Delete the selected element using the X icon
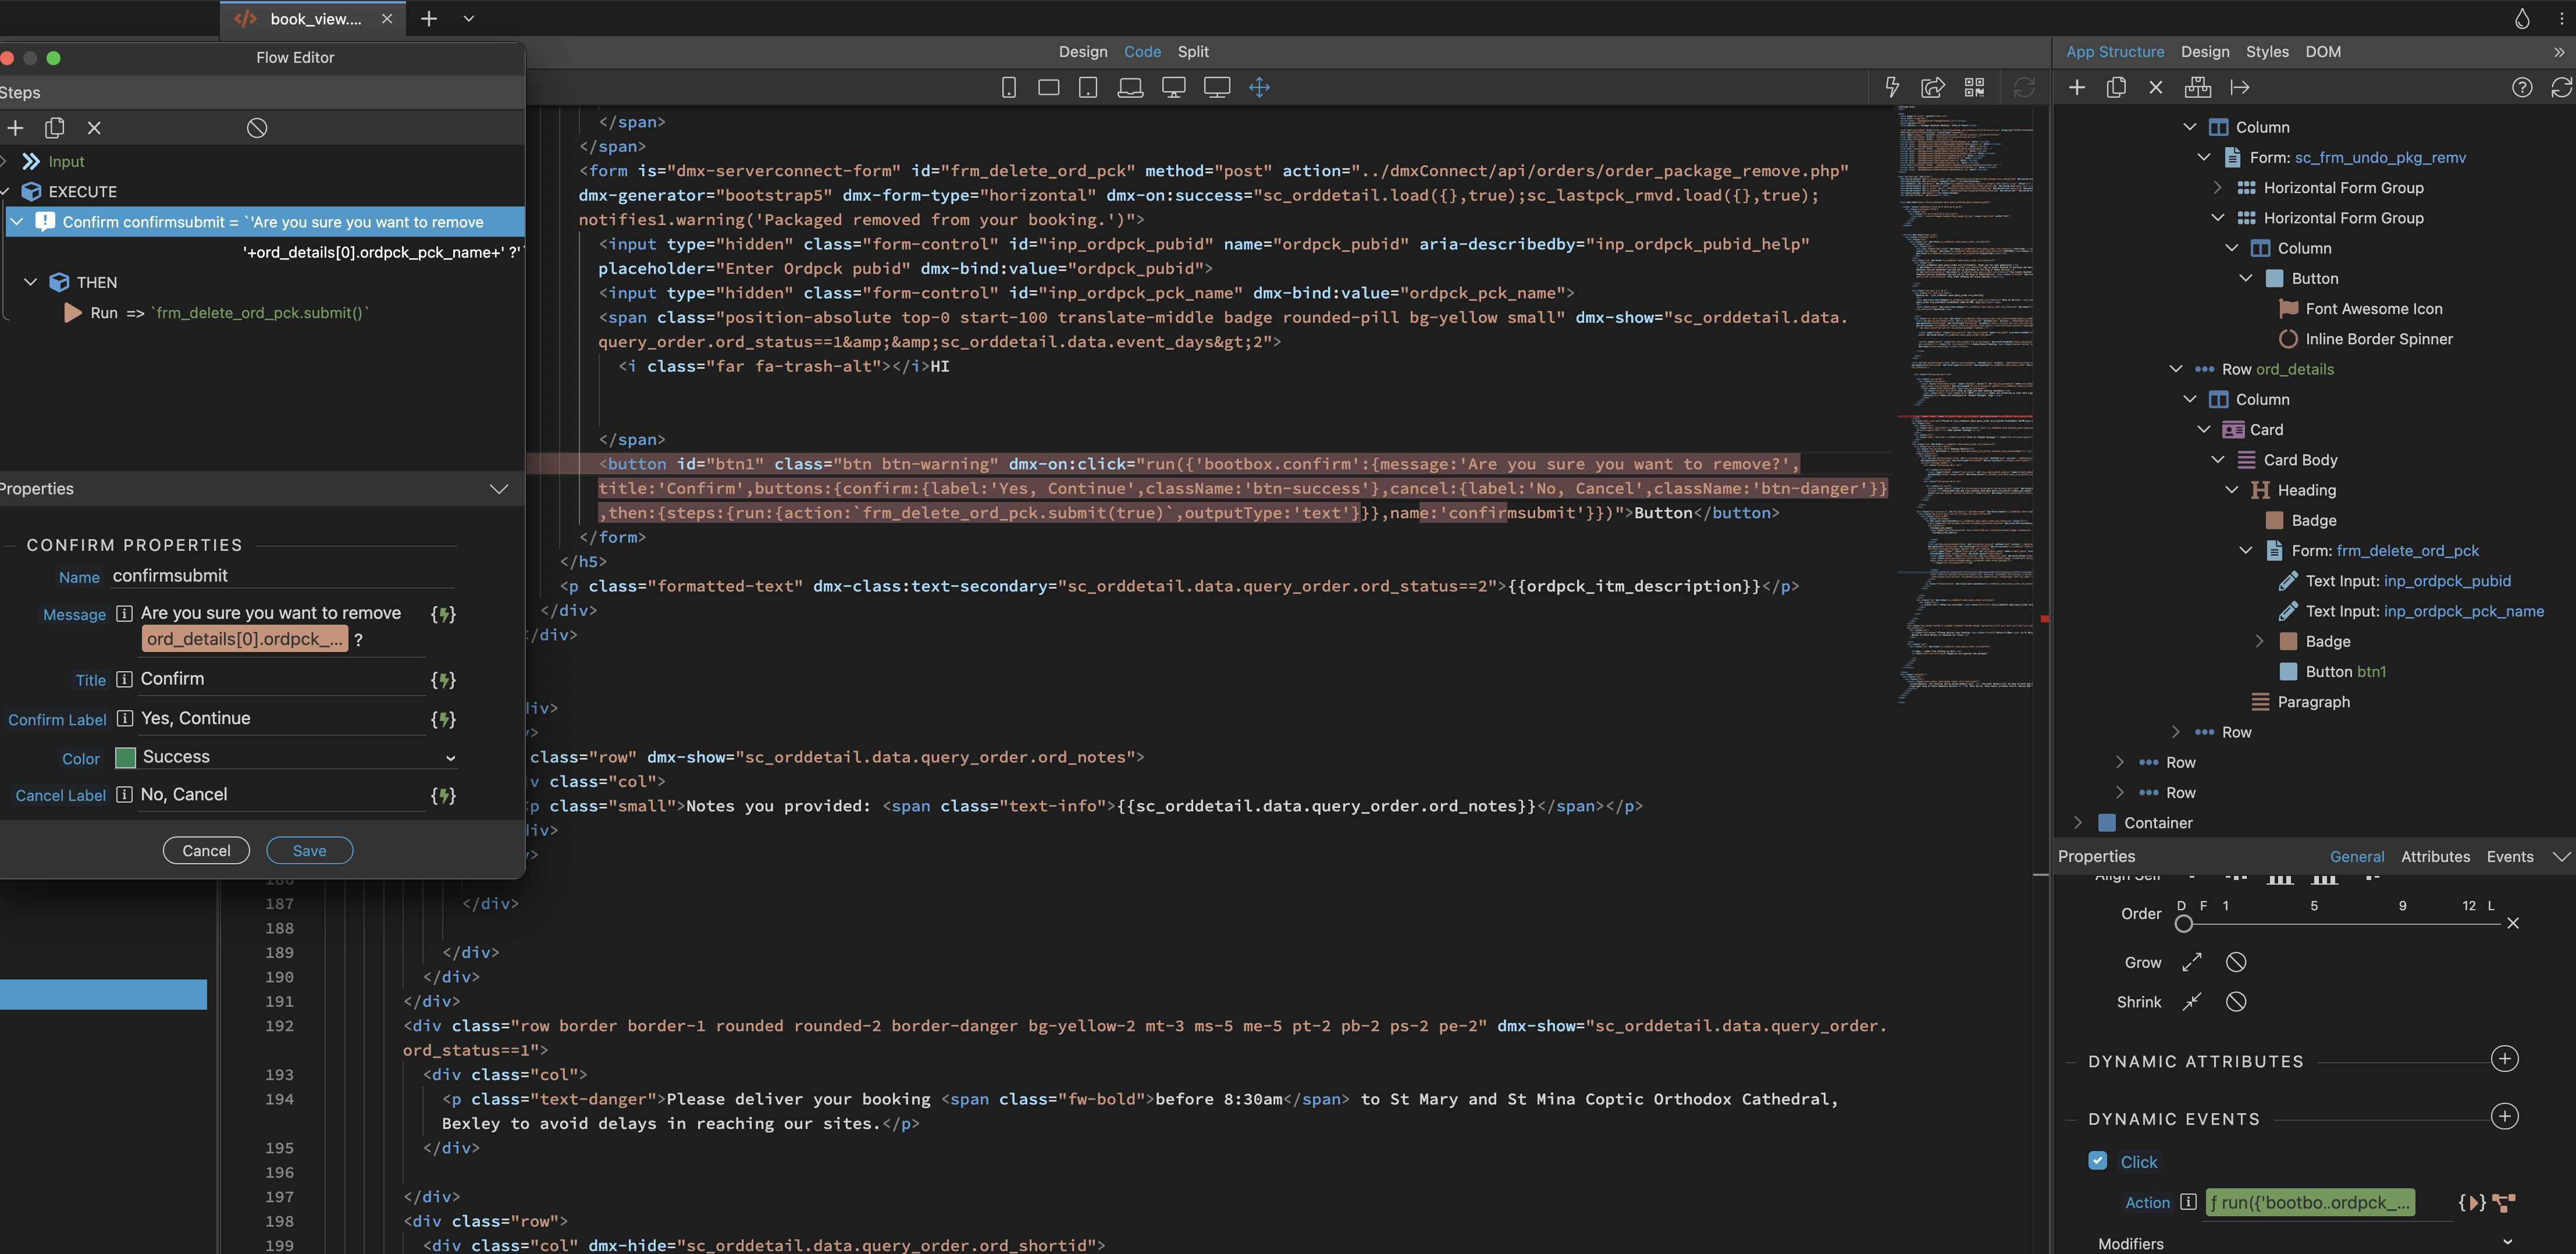Screen dimensions: 2576x1254 pyautogui.click(x=2155, y=87)
